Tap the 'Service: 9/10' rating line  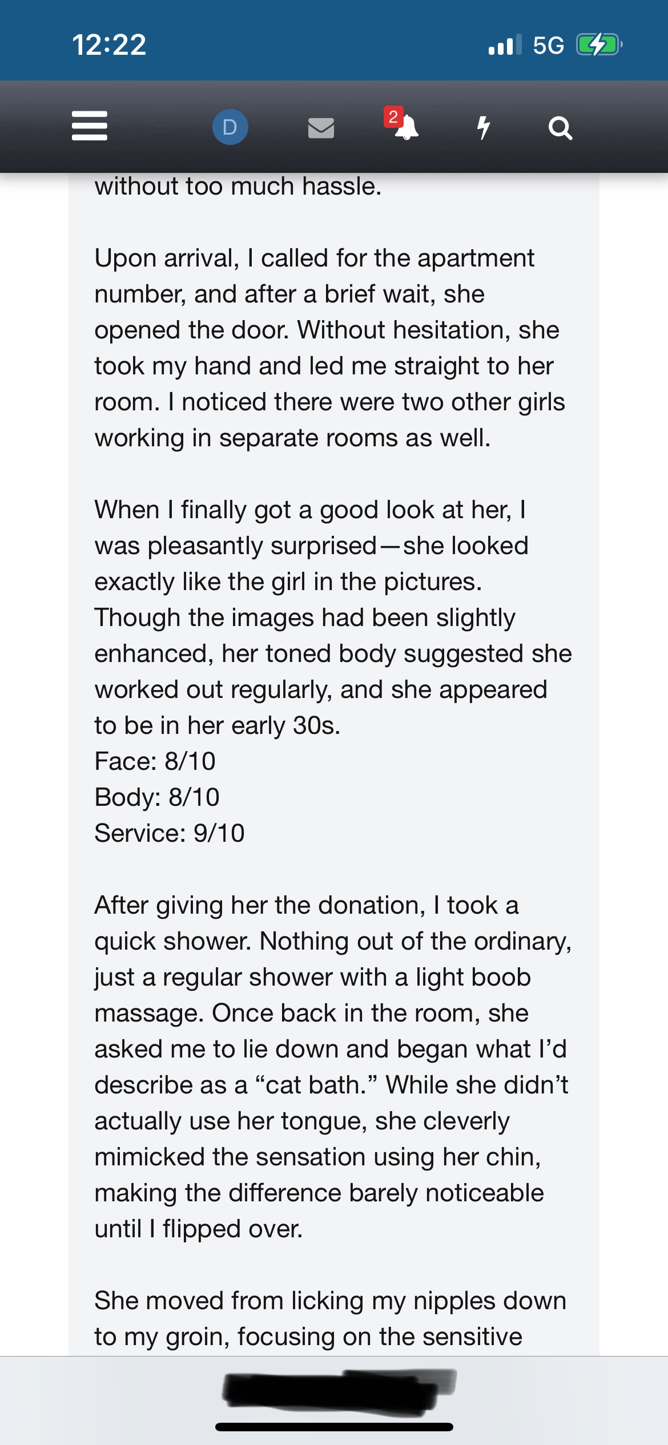(170, 833)
